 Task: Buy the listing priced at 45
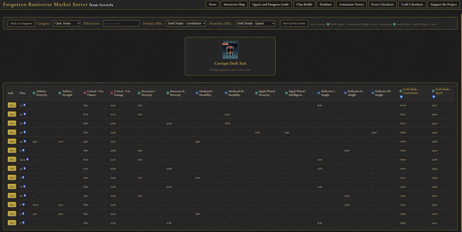pos(12,168)
